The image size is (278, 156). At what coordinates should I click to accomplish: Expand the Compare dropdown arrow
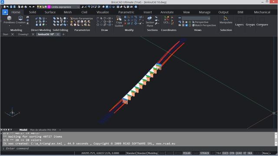click(262, 27)
